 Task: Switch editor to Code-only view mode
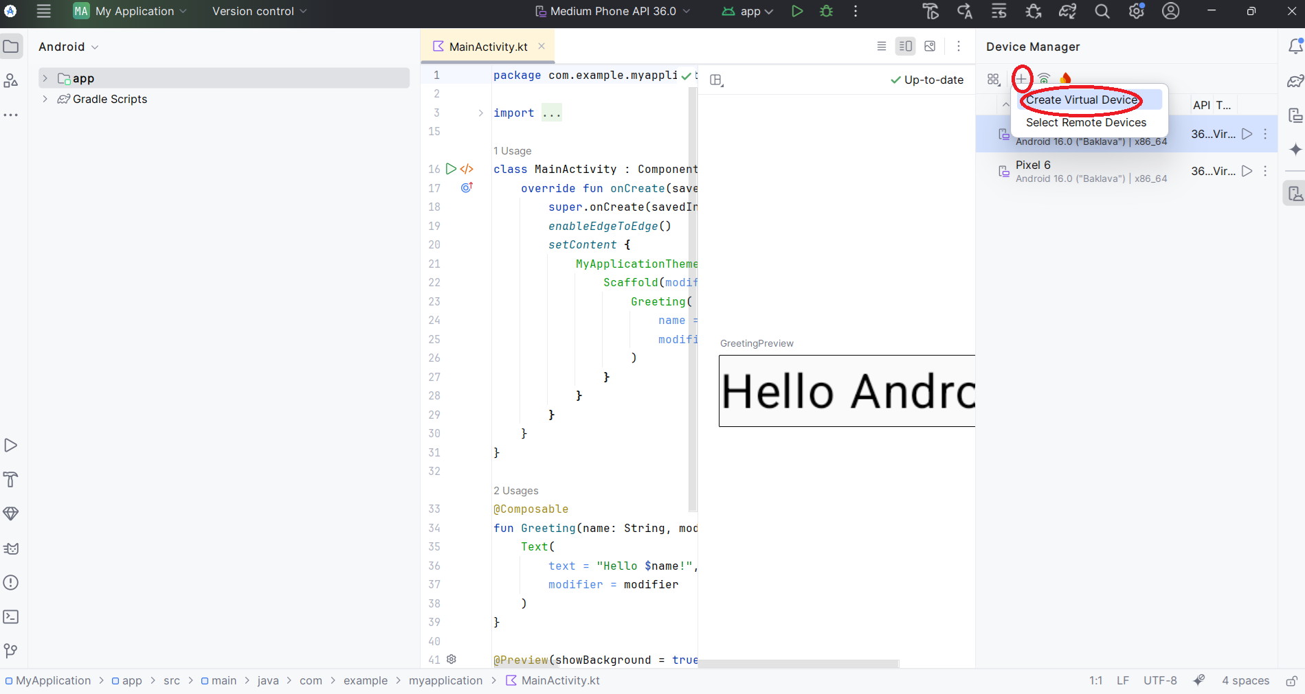click(x=882, y=46)
